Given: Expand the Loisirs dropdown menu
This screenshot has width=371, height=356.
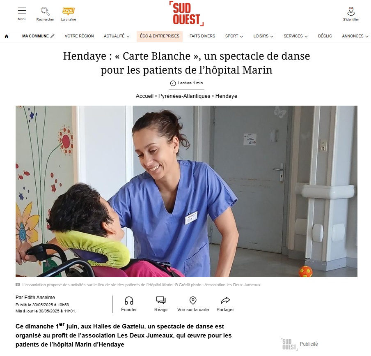Looking at the screenshot, I should pos(263,36).
